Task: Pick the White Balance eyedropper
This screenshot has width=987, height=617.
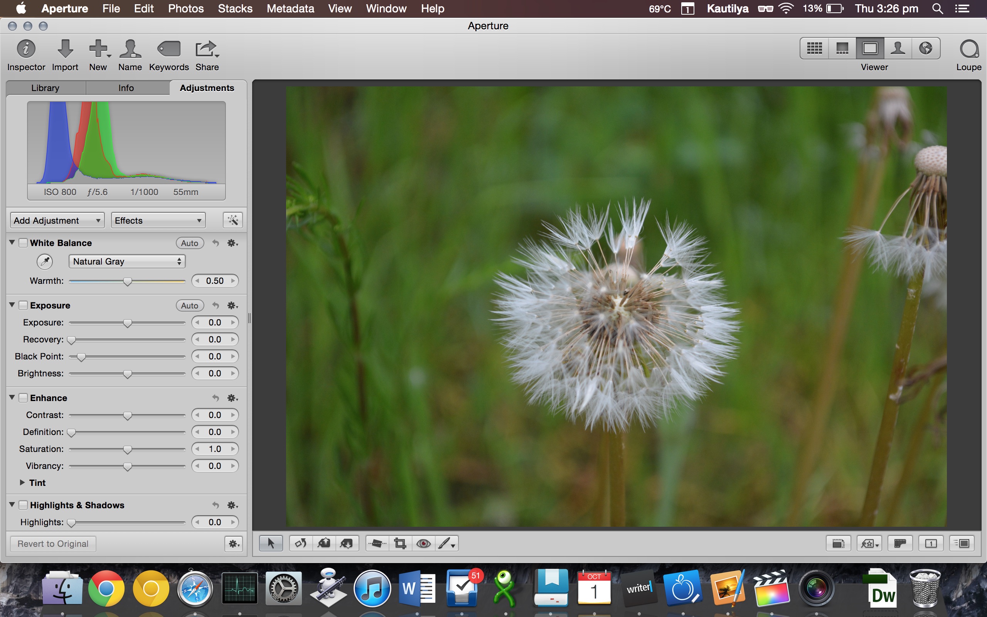Action: [45, 261]
